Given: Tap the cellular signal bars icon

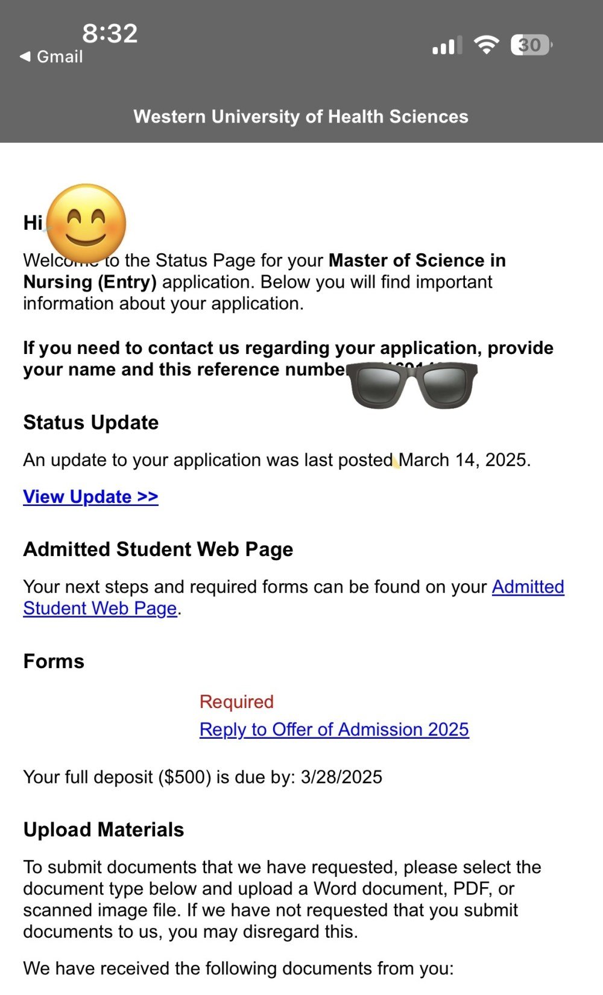Looking at the screenshot, I should (x=447, y=45).
